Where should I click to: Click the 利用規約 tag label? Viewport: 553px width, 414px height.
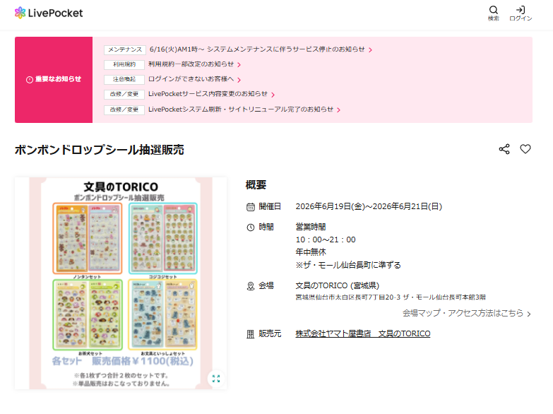click(x=124, y=64)
